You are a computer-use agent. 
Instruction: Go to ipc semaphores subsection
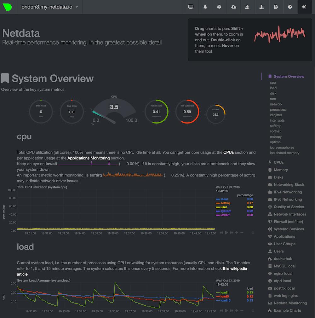(282, 147)
